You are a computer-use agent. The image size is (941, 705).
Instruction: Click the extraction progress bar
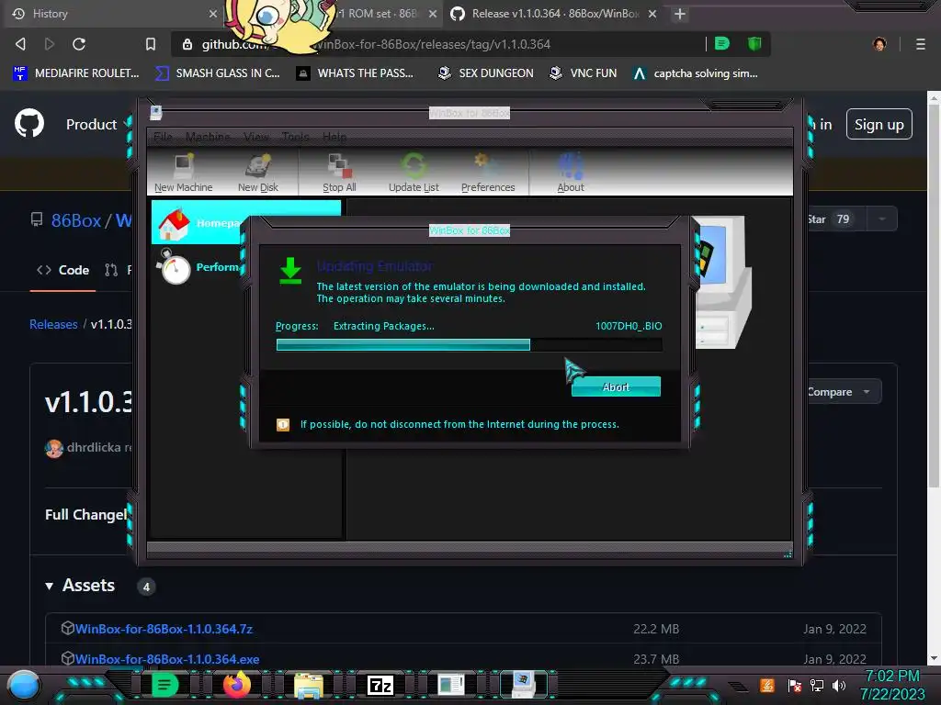pos(470,345)
